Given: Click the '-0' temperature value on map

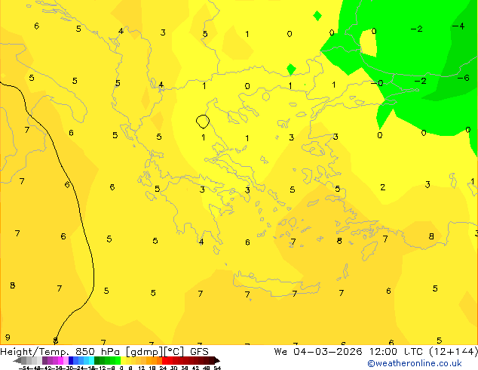Looking at the screenshot, I should coord(377,83).
